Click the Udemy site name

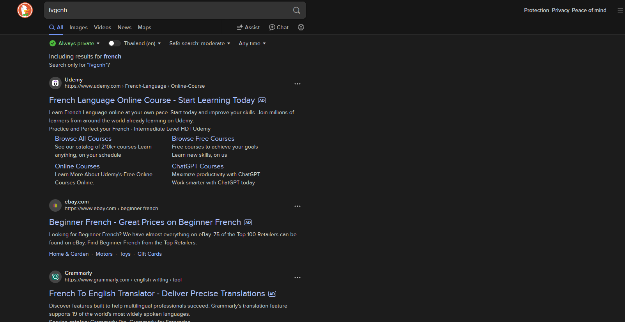(74, 80)
